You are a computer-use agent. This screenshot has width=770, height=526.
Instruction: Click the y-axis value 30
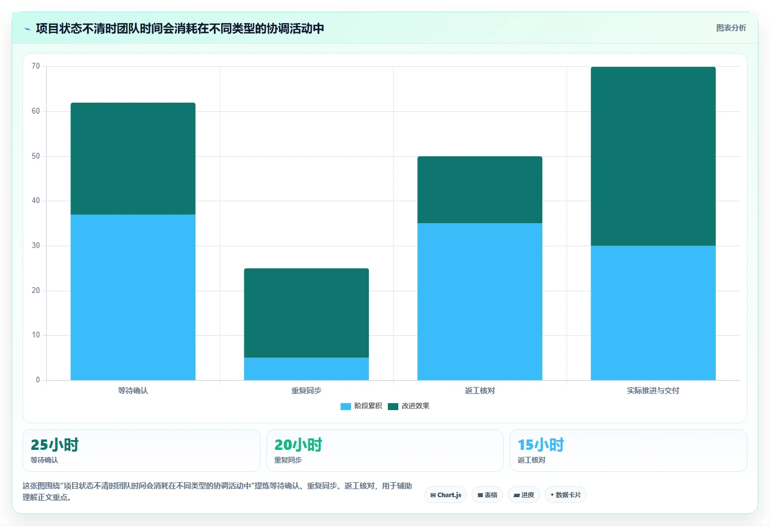point(36,246)
